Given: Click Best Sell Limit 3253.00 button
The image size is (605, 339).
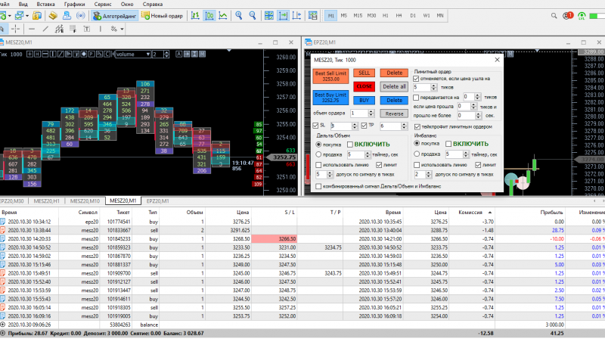Looking at the screenshot, I should [330, 76].
